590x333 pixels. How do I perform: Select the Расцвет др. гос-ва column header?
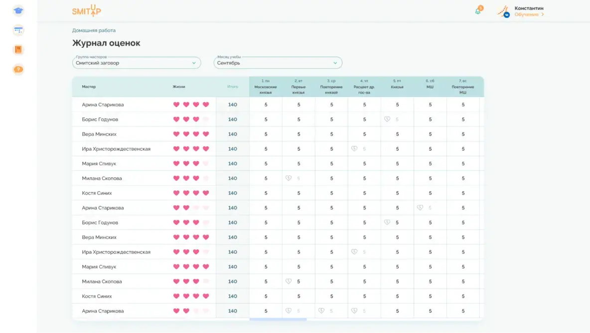[x=364, y=87]
